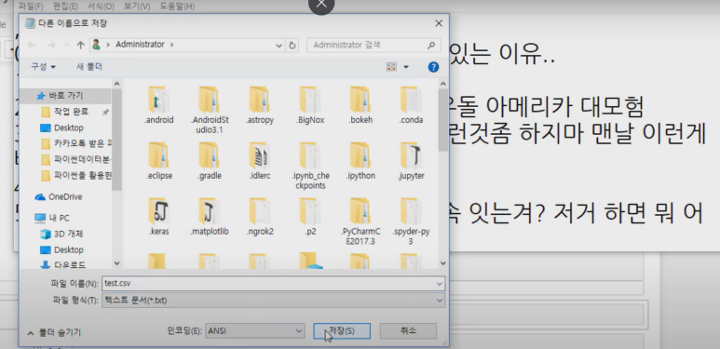Select 바로 가기 in navigation pane

65,96
